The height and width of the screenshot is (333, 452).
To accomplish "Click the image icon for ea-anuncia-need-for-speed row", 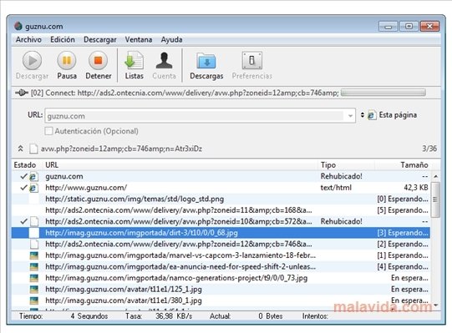I will pyautogui.click(x=34, y=267).
